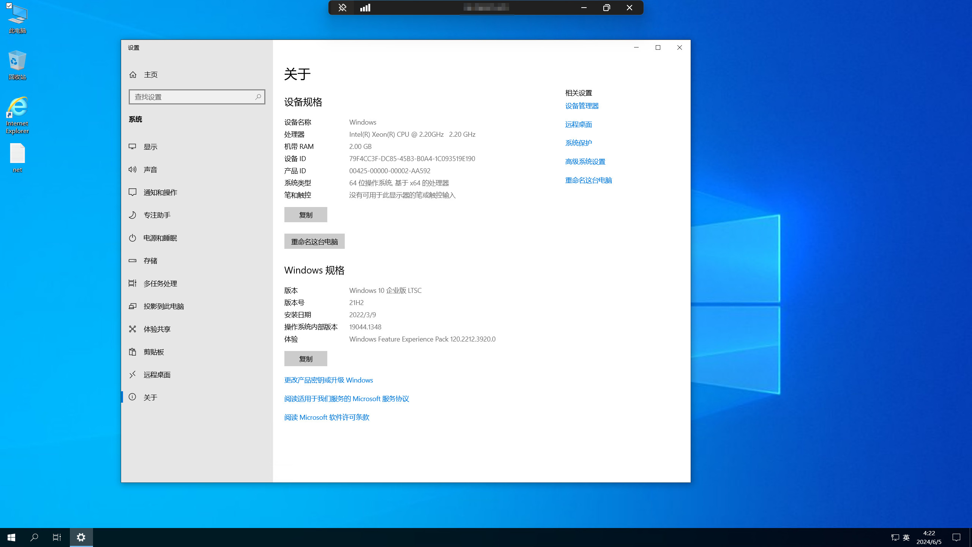This screenshot has width=972, height=547.
Task: Open 电源和睡眠 power icon
Action: [133, 238]
